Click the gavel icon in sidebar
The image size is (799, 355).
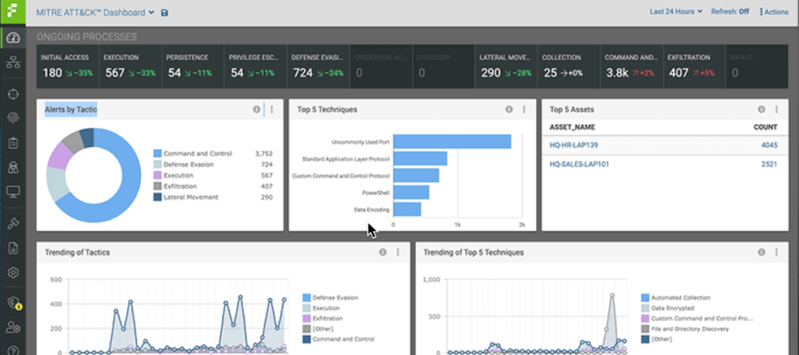[x=12, y=224]
